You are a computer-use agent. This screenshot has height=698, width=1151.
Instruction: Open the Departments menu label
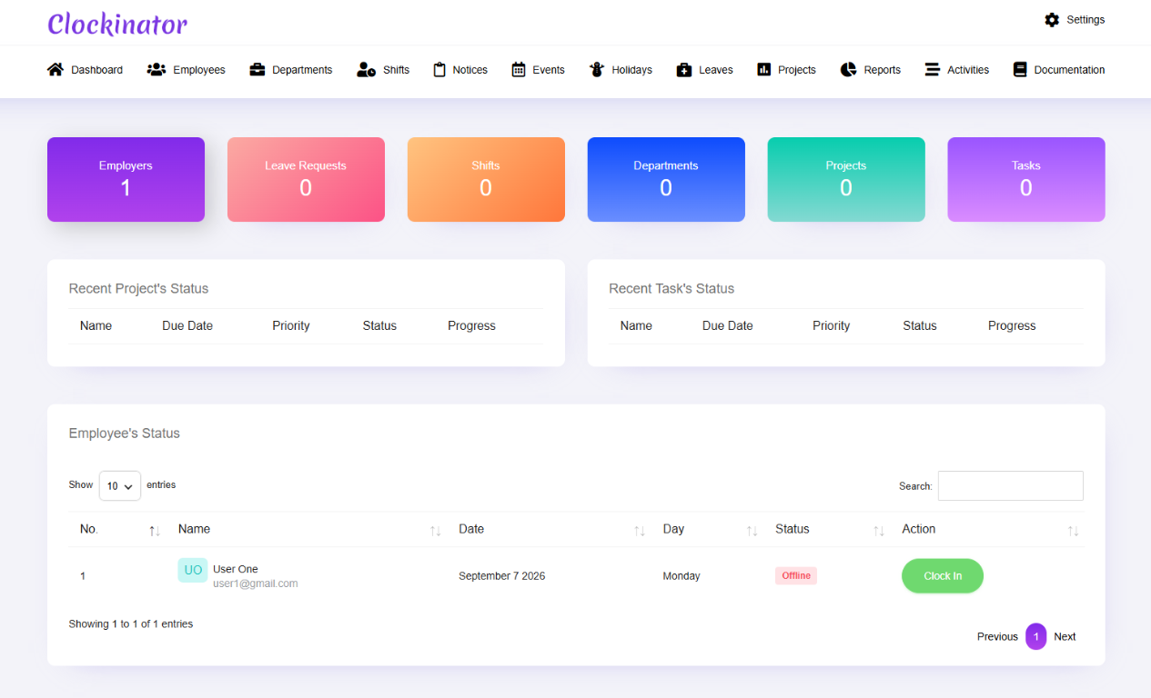(302, 70)
